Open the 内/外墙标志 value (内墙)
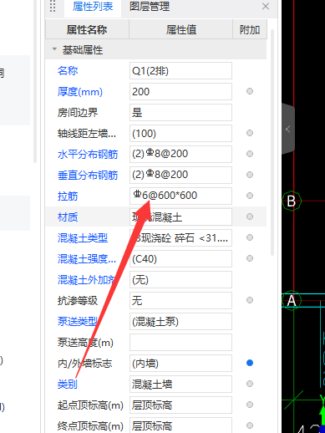The image size is (325, 433). point(180,363)
